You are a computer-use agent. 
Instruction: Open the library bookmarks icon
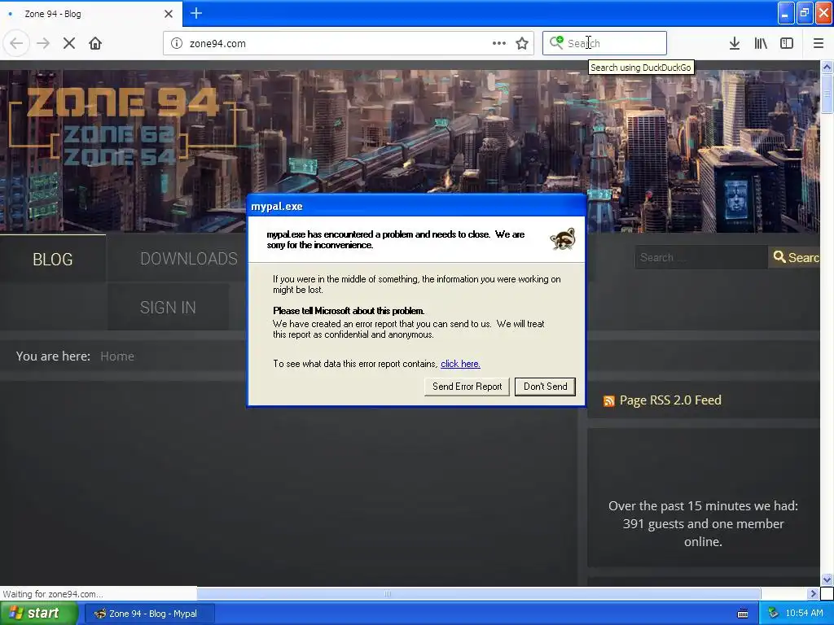[761, 44]
